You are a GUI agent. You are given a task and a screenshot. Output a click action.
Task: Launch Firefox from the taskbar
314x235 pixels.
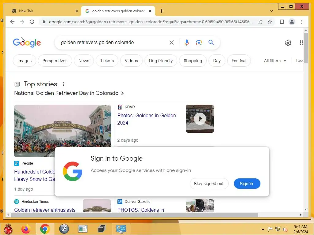[26, 229]
